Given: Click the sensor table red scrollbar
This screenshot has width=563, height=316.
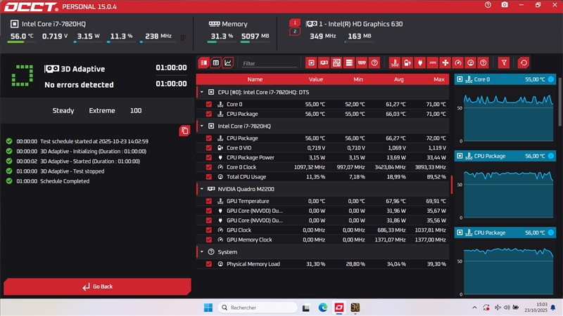Looking at the screenshot, I should tap(451, 185).
